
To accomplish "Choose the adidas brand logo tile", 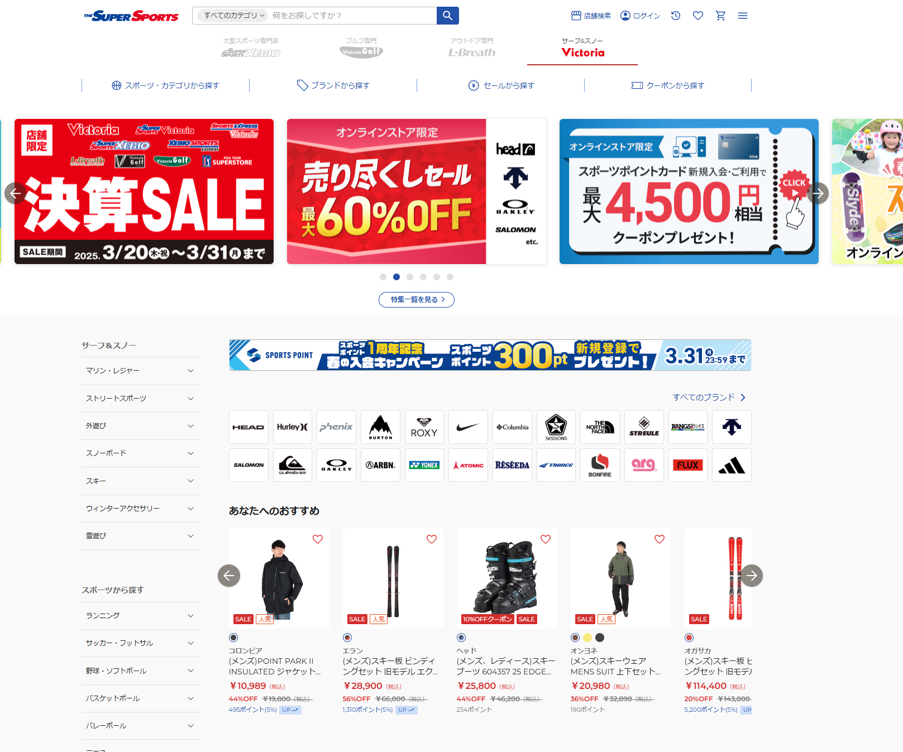I will coord(732,465).
